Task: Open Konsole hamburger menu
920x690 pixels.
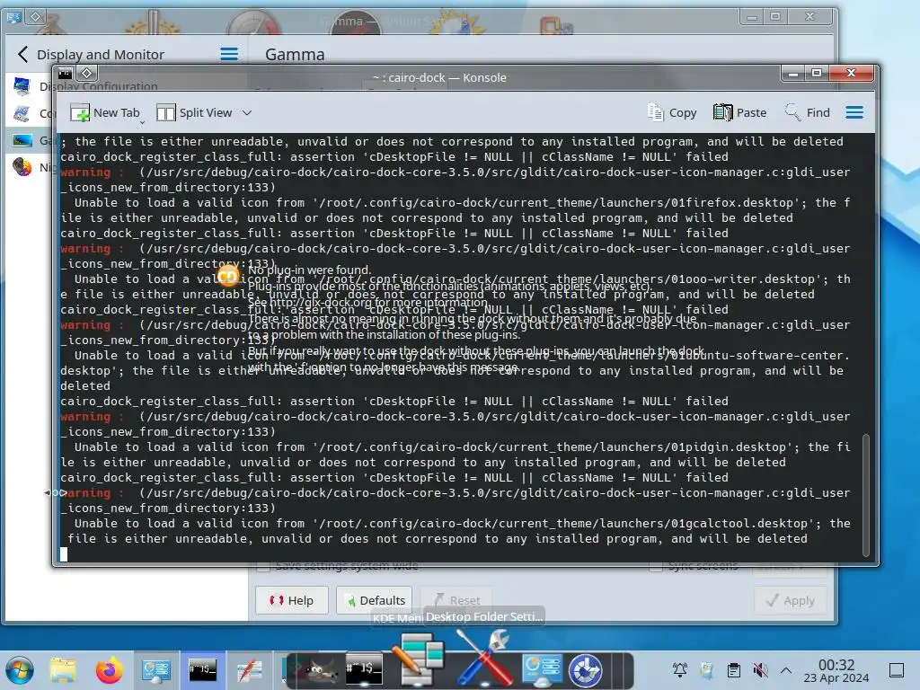Action: coord(854,112)
